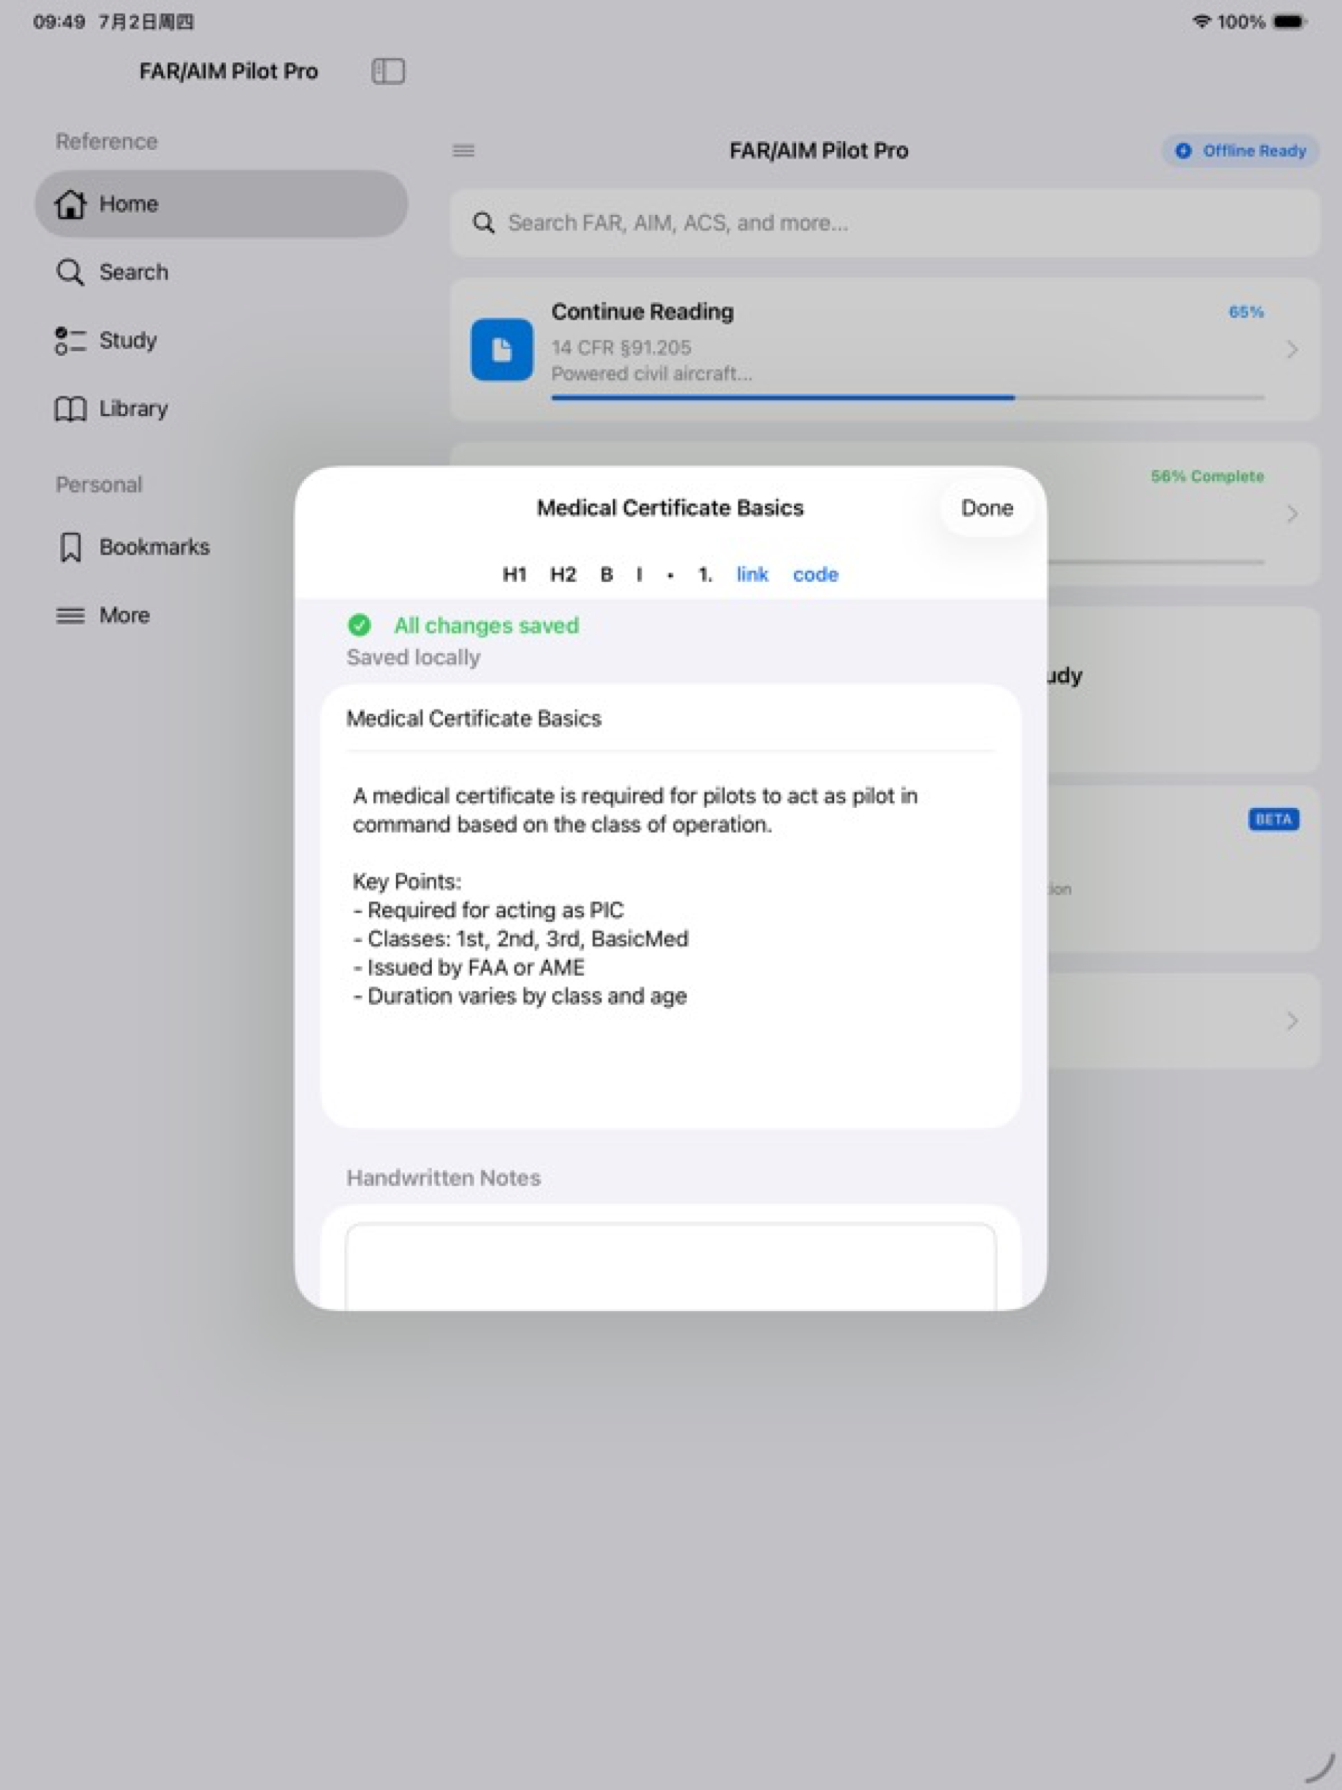Insert a bullet list item

click(x=670, y=575)
